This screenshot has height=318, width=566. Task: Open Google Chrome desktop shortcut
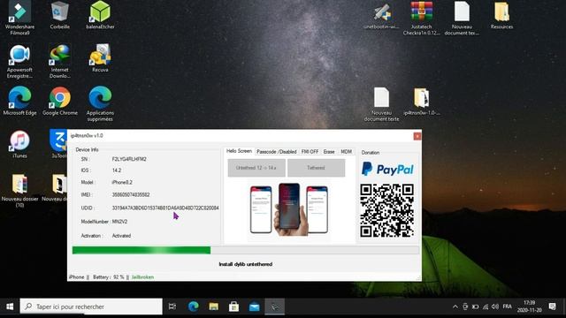[60, 101]
